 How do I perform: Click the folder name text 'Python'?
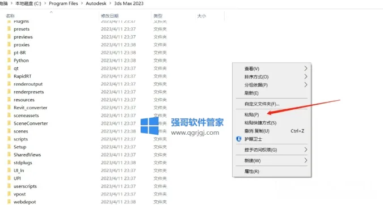coord(21,61)
